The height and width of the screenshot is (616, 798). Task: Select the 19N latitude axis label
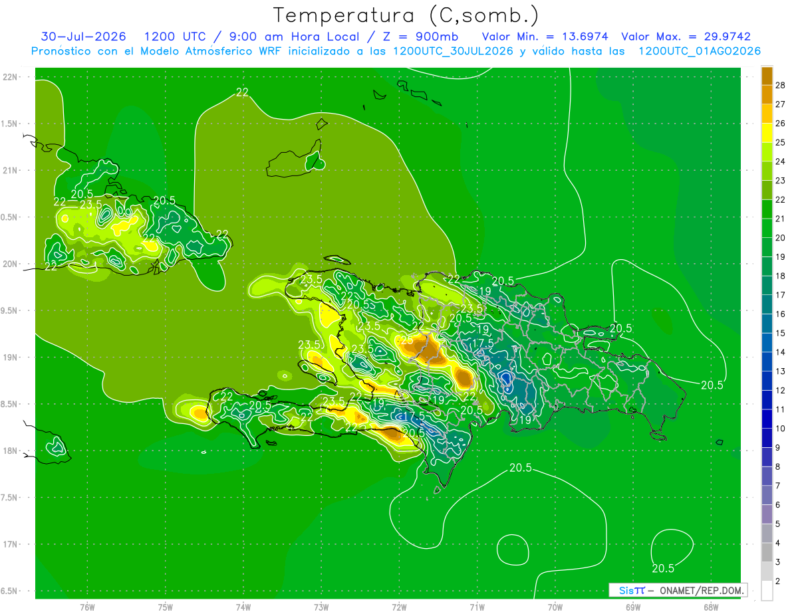[10, 358]
